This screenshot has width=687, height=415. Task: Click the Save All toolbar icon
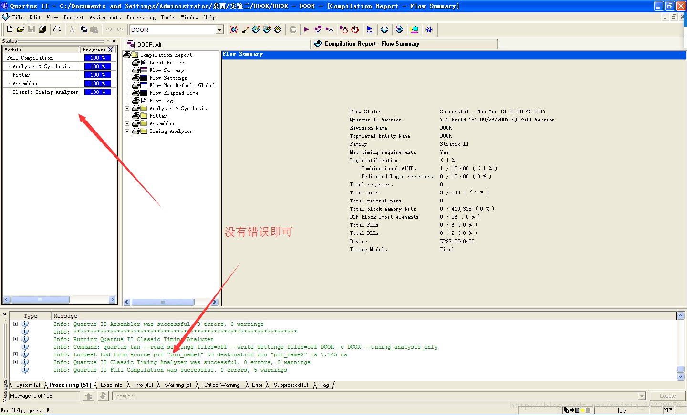pos(42,30)
